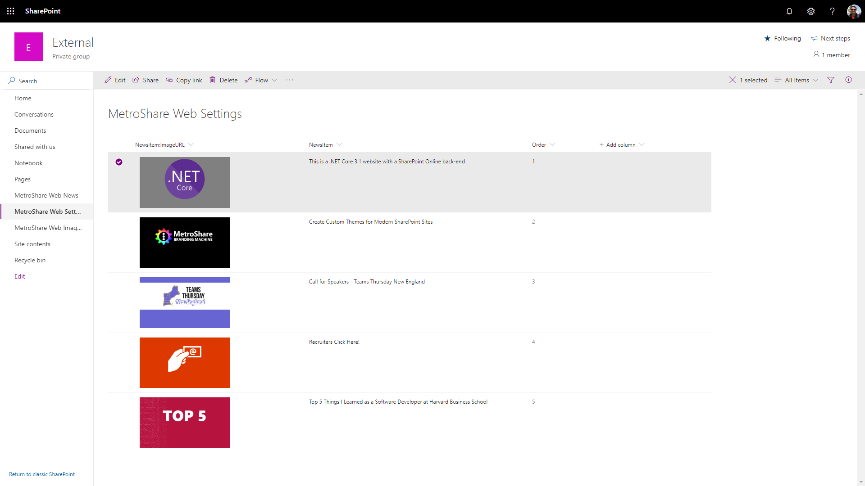View the 1 member list

(832, 55)
